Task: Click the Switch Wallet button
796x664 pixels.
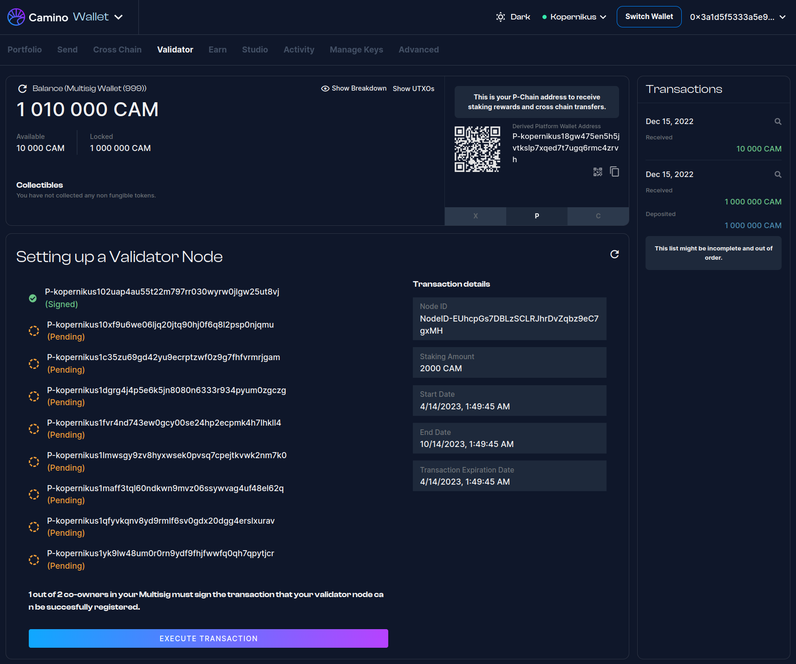Action: point(649,17)
